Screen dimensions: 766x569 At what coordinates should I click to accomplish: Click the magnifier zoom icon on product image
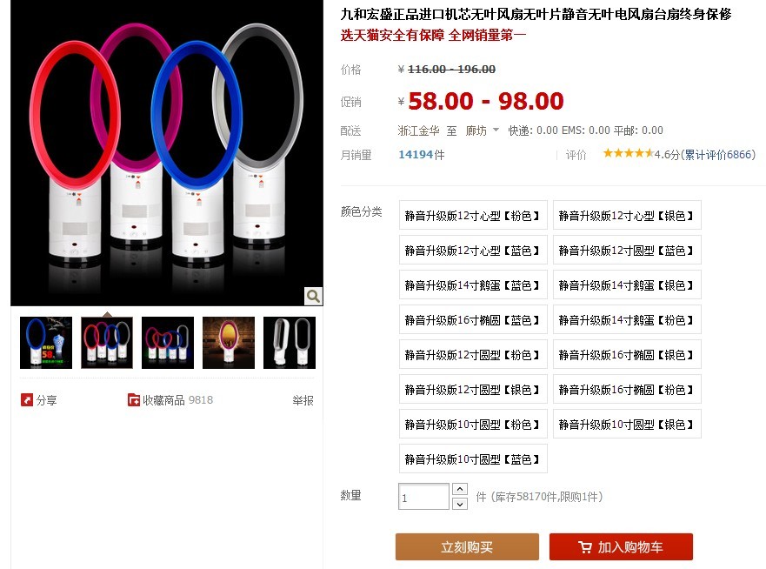coord(313,296)
